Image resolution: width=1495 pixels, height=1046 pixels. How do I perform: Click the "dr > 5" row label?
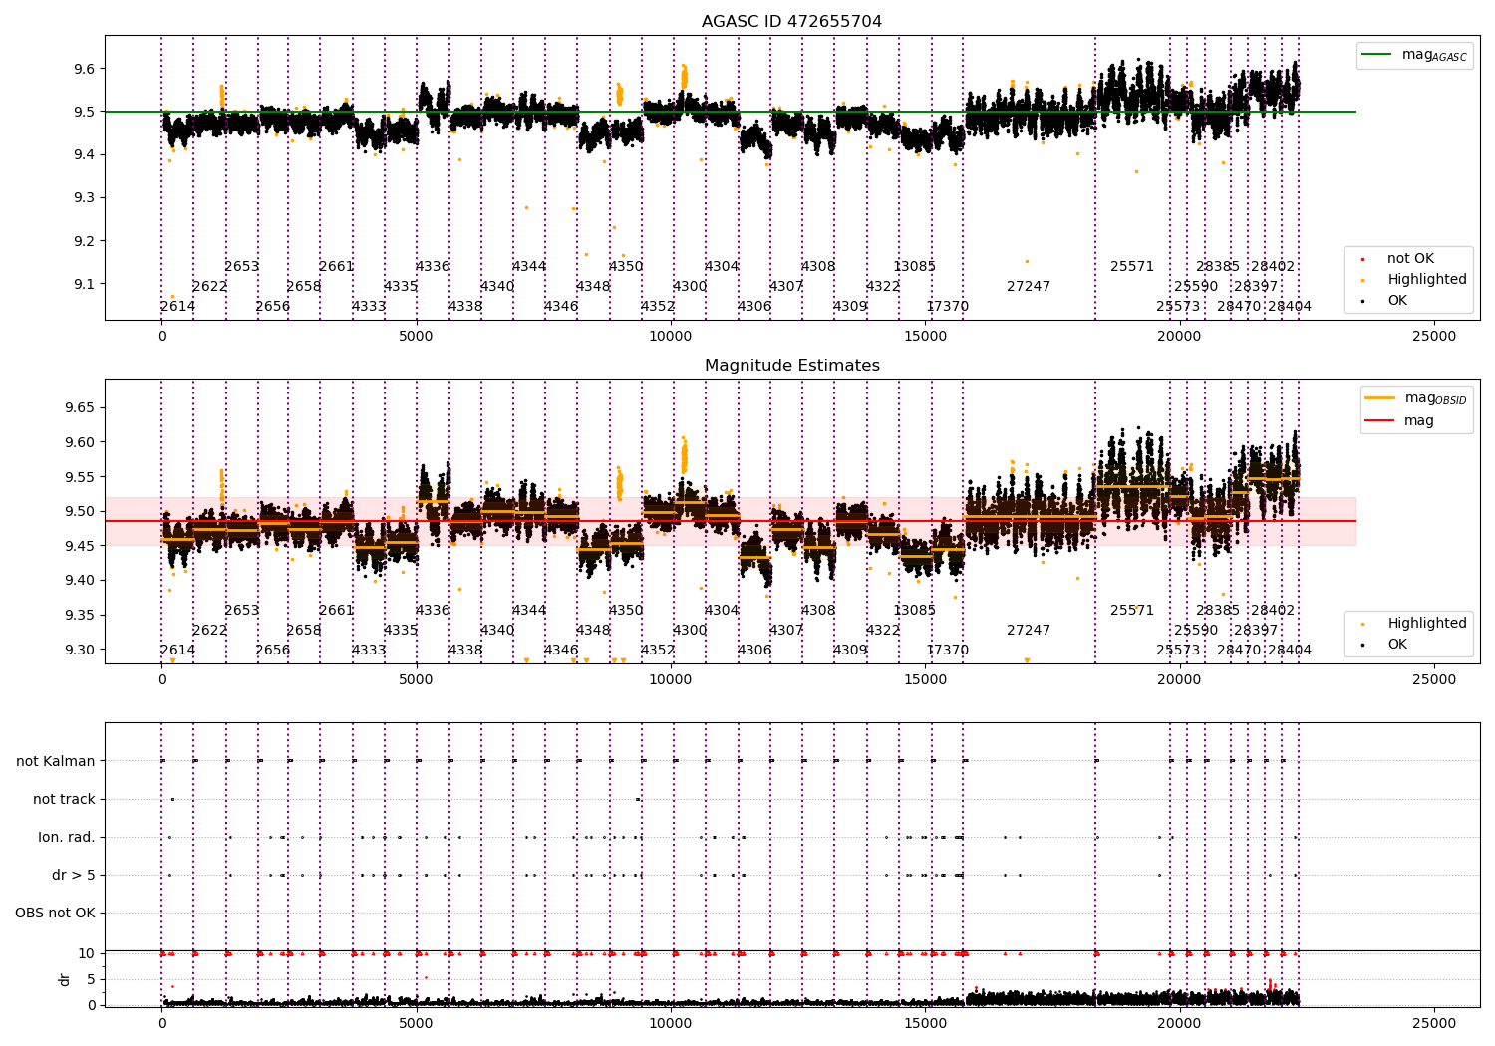click(74, 875)
